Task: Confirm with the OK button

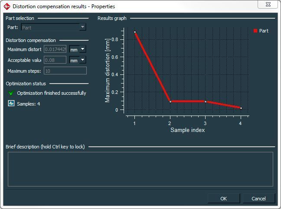Action: pos(224,199)
